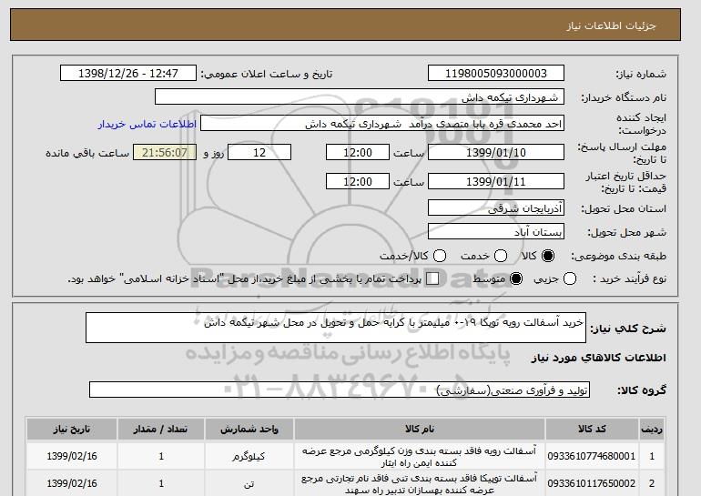
Task: Click the ردیف column header
Action: click(652, 429)
